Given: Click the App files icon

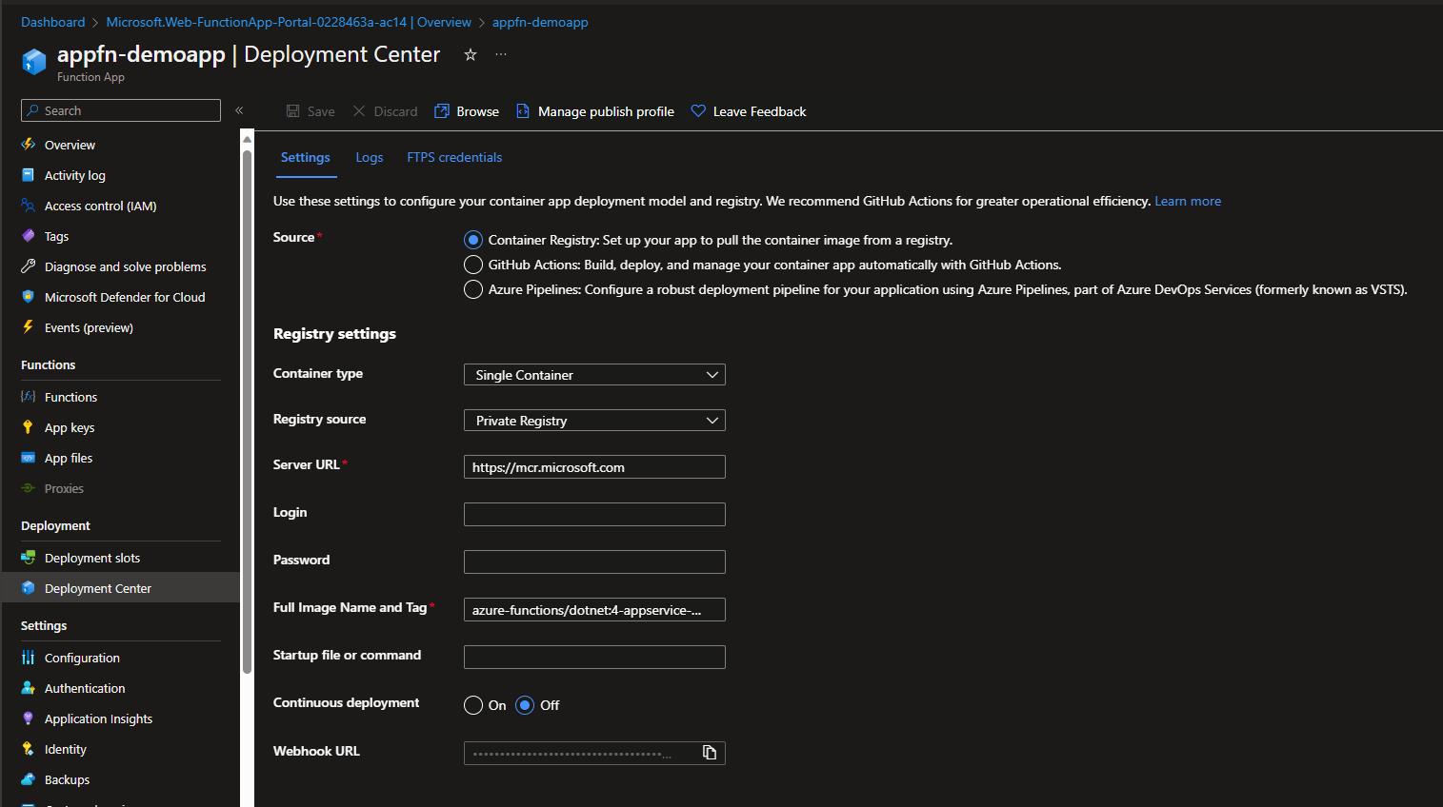Looking at the screenshot, I should 29,458.
